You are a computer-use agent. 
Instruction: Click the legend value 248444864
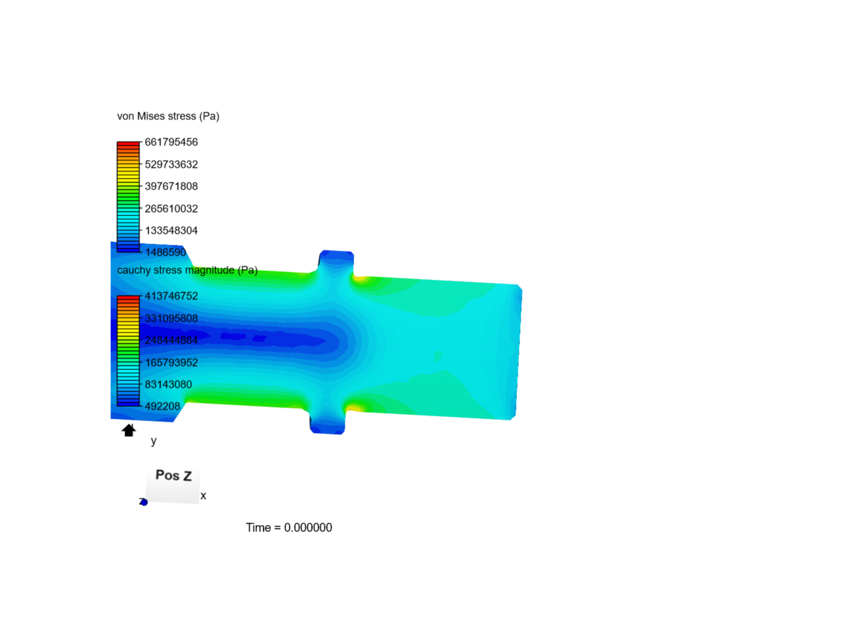[171, 340]
